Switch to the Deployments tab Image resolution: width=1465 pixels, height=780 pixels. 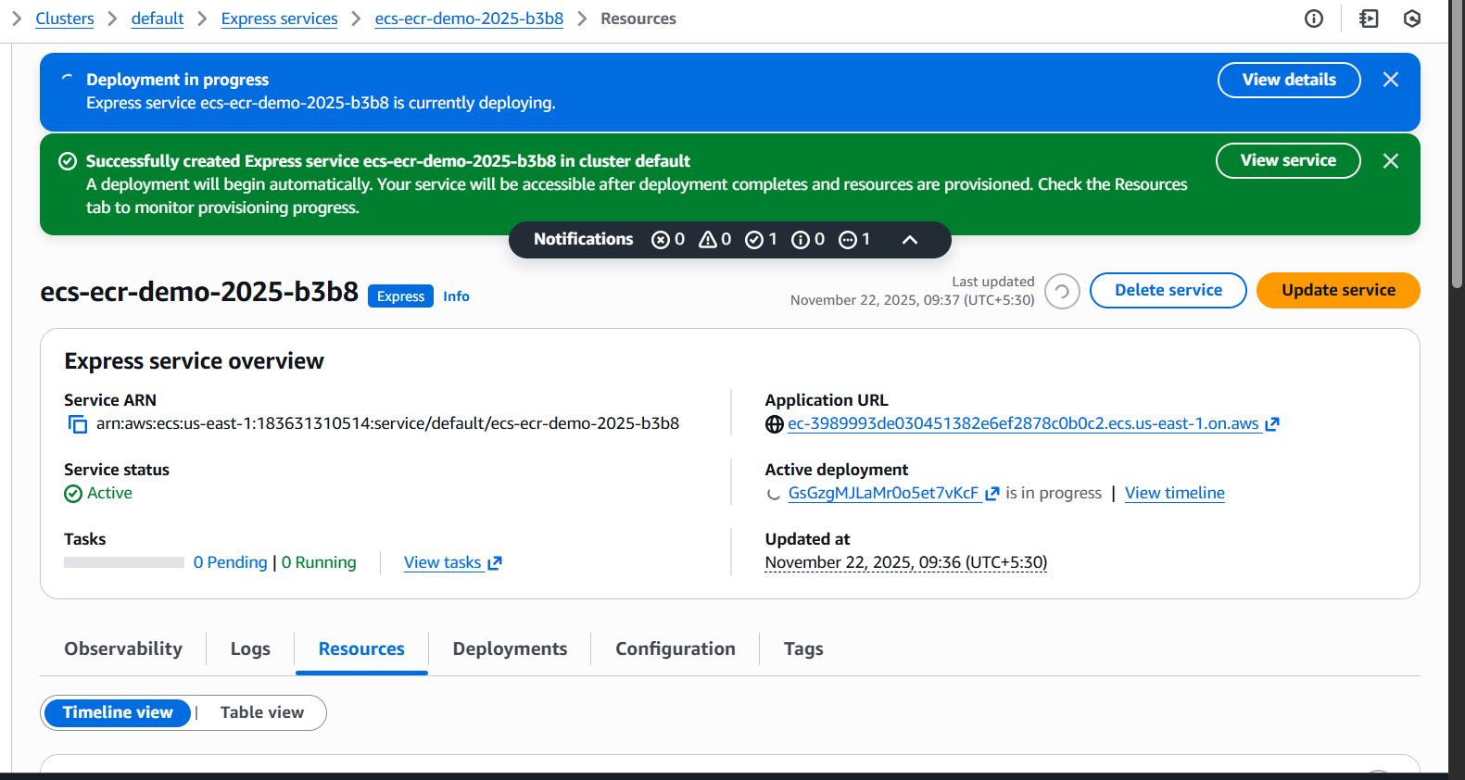510,648
